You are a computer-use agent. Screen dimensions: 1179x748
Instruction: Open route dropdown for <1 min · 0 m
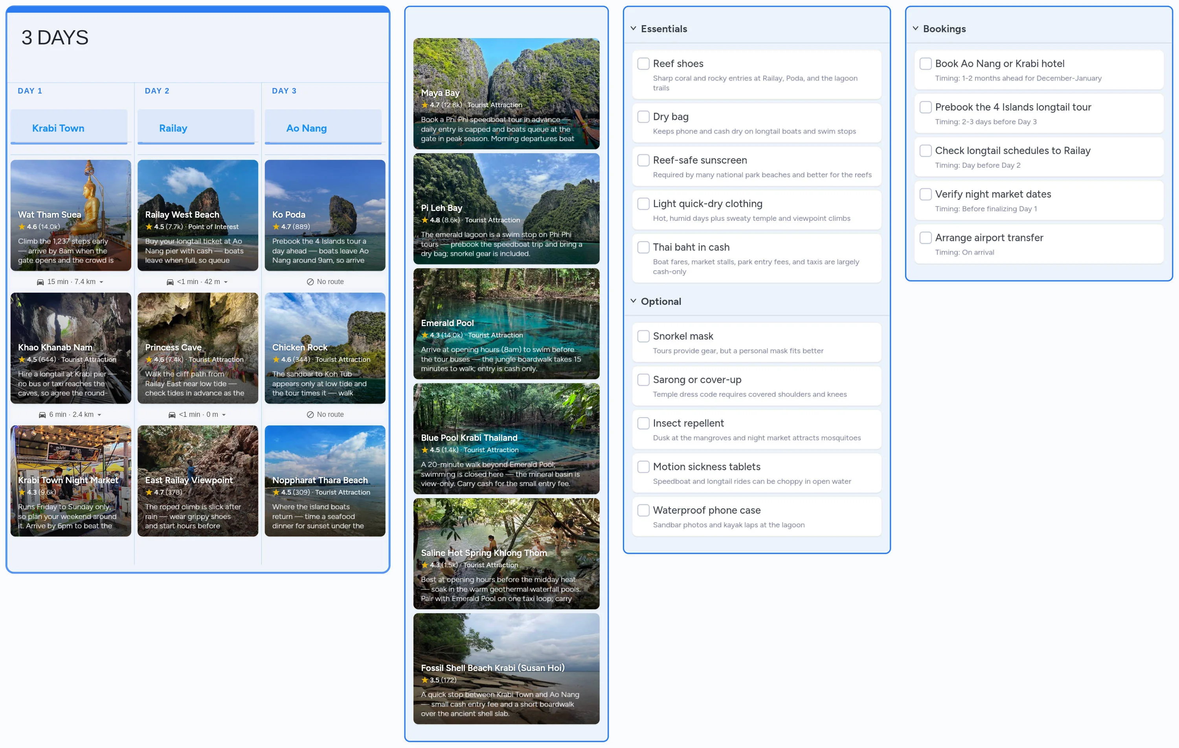(x=224, y=414)
